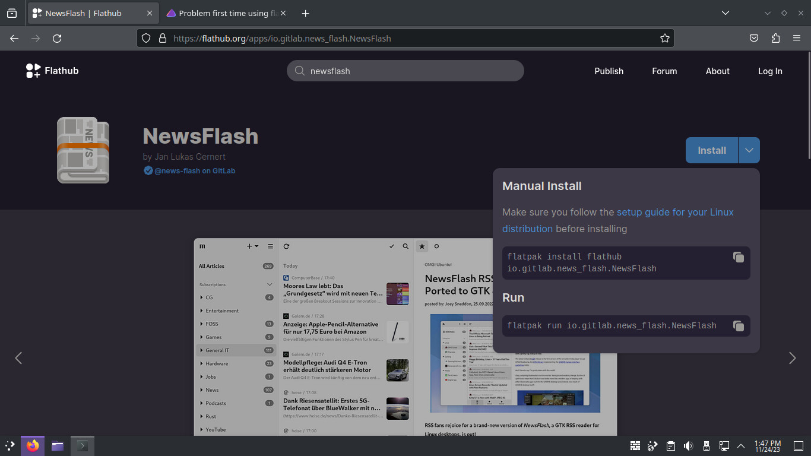This screenshot has width=811, height=456.
Task: Collapse the system tray with the up chevron
Action: [740, 445]
